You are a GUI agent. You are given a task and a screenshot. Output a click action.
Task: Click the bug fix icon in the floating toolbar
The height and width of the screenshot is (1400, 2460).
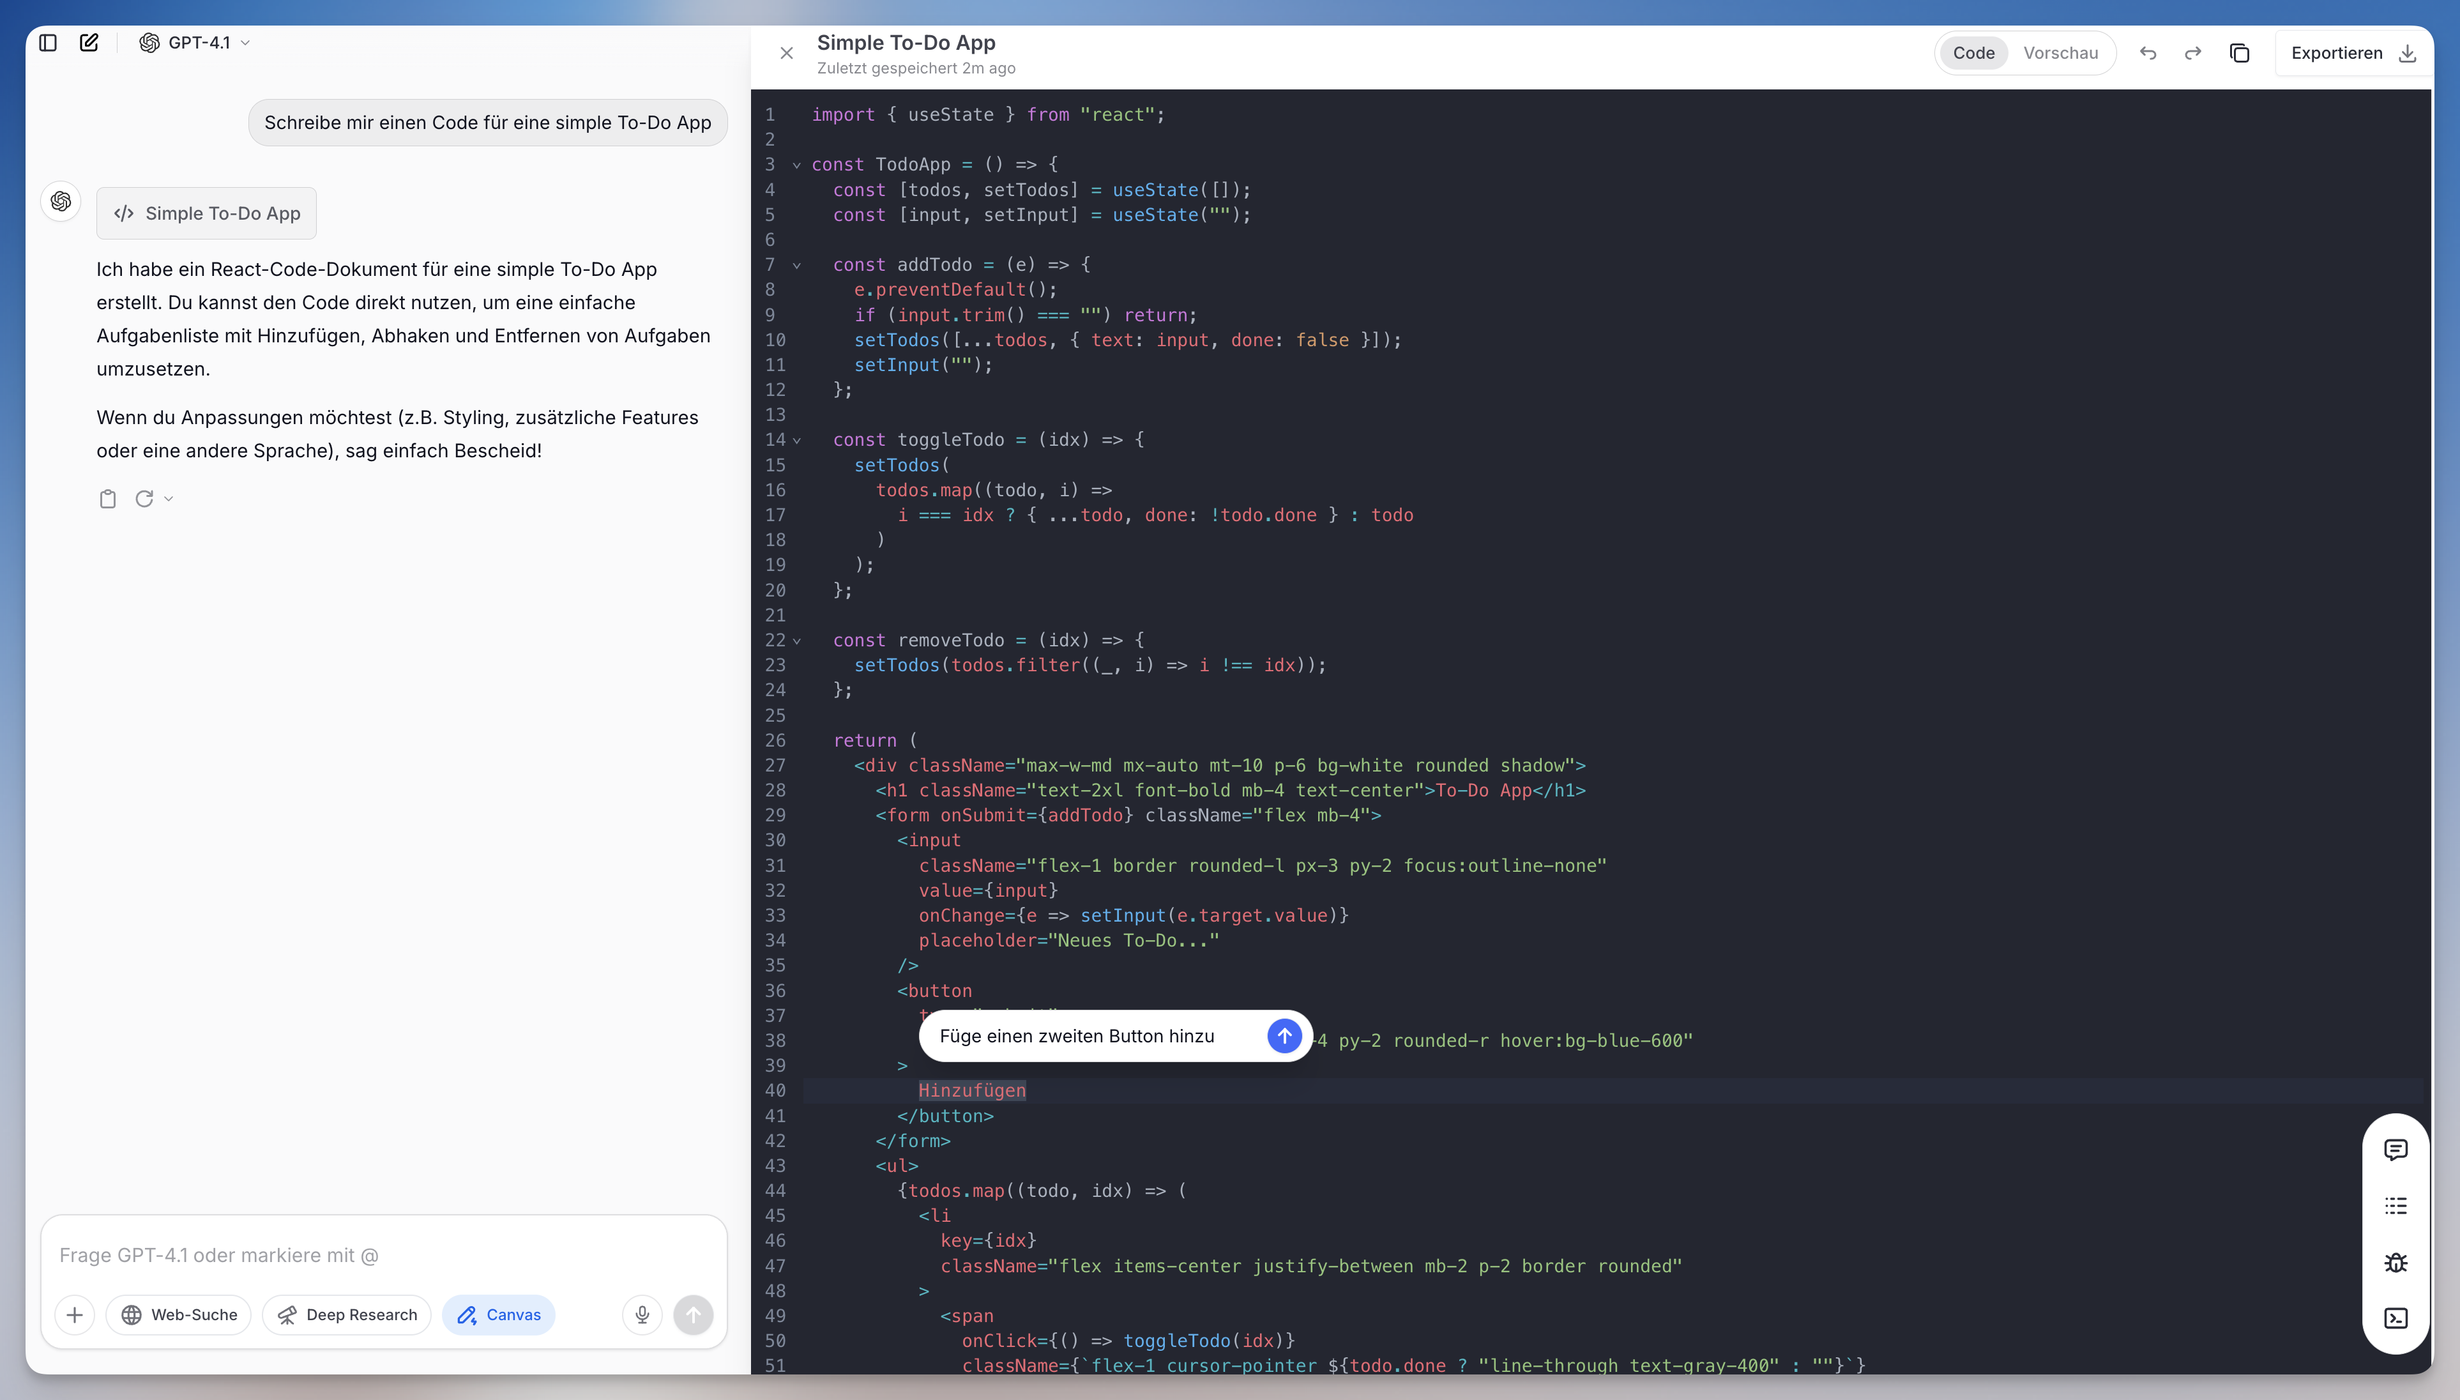(2395, 1261)
